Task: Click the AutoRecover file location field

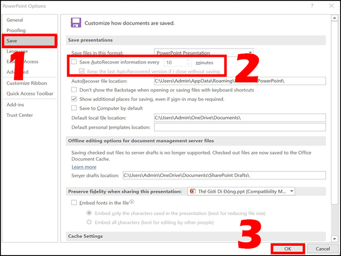Action: pyautogui.click(x=240, y=81)
